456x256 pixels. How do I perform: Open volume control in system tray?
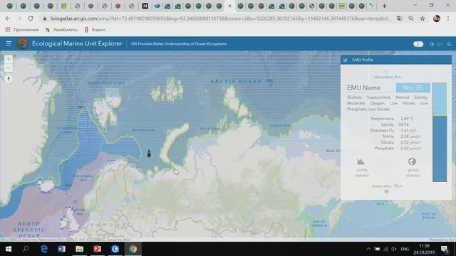pyautogui.click(x=394, y=249)
